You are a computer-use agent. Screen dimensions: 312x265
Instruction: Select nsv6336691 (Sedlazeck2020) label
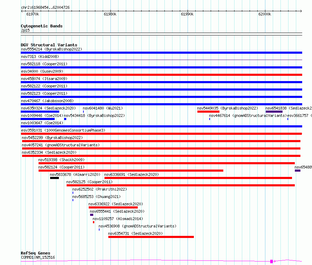click(131, 174)
